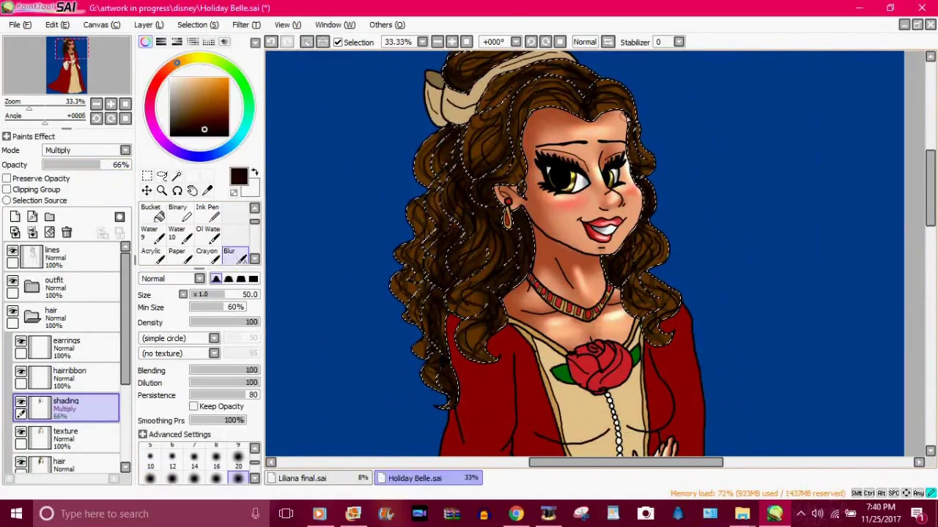Choose the Crayon brush
Viewport: 938px width, 527px height.
208,256
